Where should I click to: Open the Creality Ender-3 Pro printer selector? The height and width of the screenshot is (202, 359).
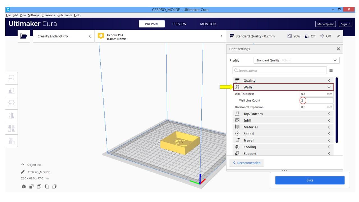click(x=64, y=36)
